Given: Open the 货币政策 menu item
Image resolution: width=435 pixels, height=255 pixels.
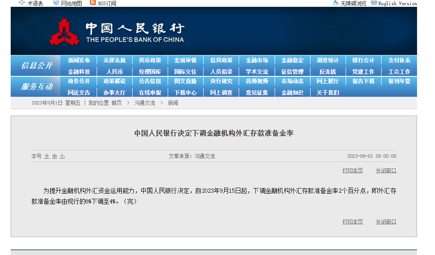Looking at the screenshot, I should tap(150, 60).
